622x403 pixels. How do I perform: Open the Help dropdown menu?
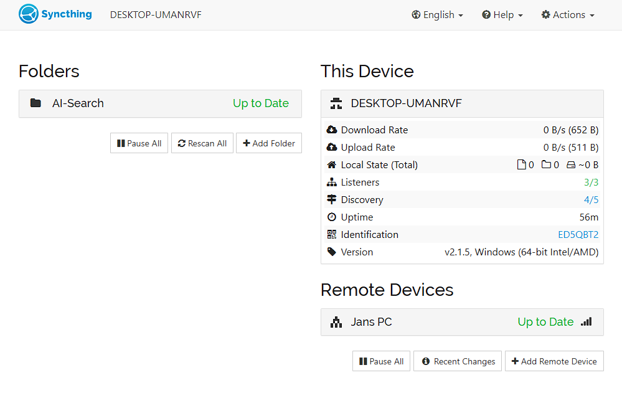click(502, 15)
